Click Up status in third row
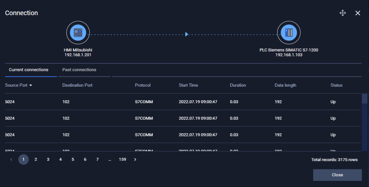 click(x=333, y=135)
